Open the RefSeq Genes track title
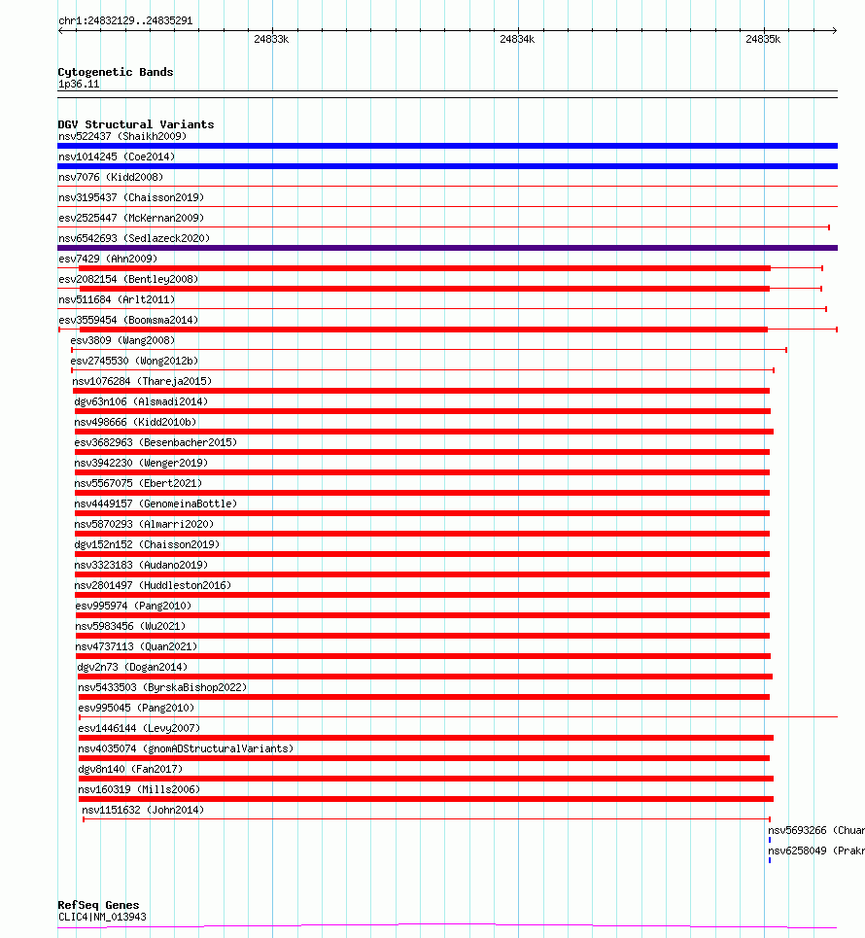 pyautogui.click(x=99, y=905)
